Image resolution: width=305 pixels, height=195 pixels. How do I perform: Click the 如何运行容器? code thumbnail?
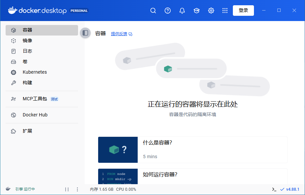118,176
